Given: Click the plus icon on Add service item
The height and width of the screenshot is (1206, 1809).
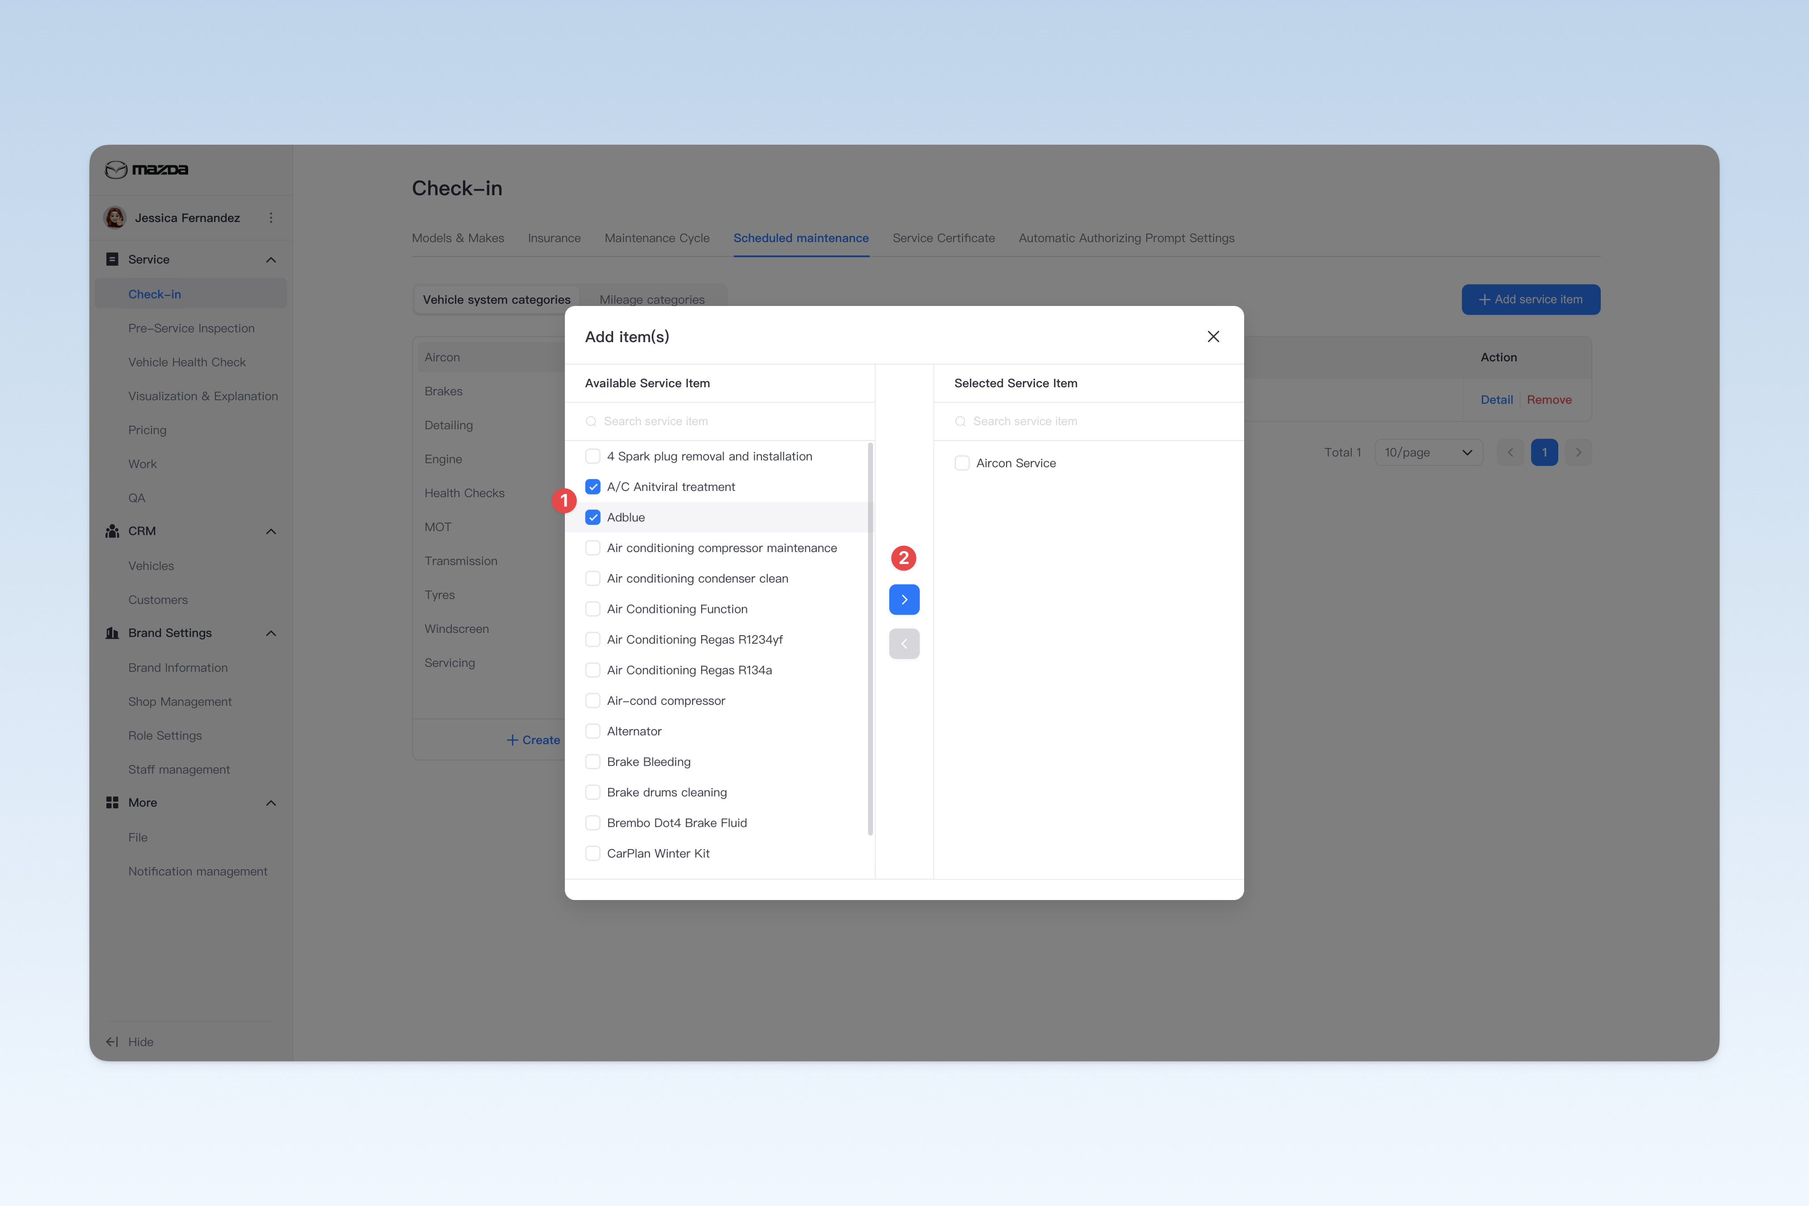Looking at the screenshot, I should pos(1484,299).
